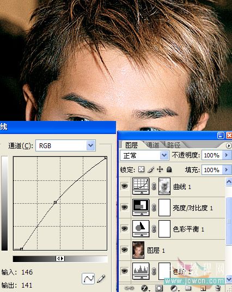Create a new layer group folder
The image size is (232, 292).
tap(188, 288)
